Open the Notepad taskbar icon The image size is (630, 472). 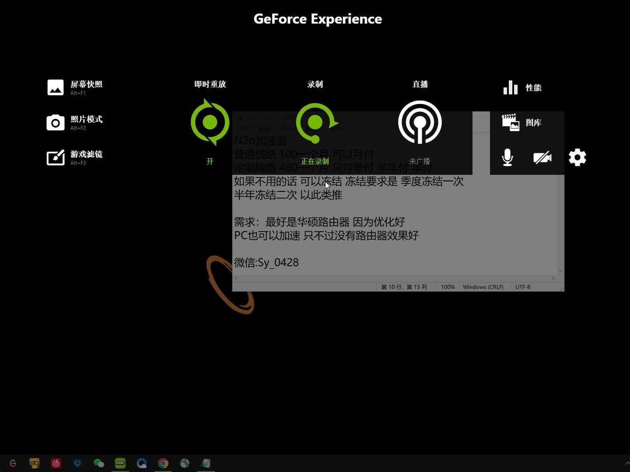[x=206, y=463]
